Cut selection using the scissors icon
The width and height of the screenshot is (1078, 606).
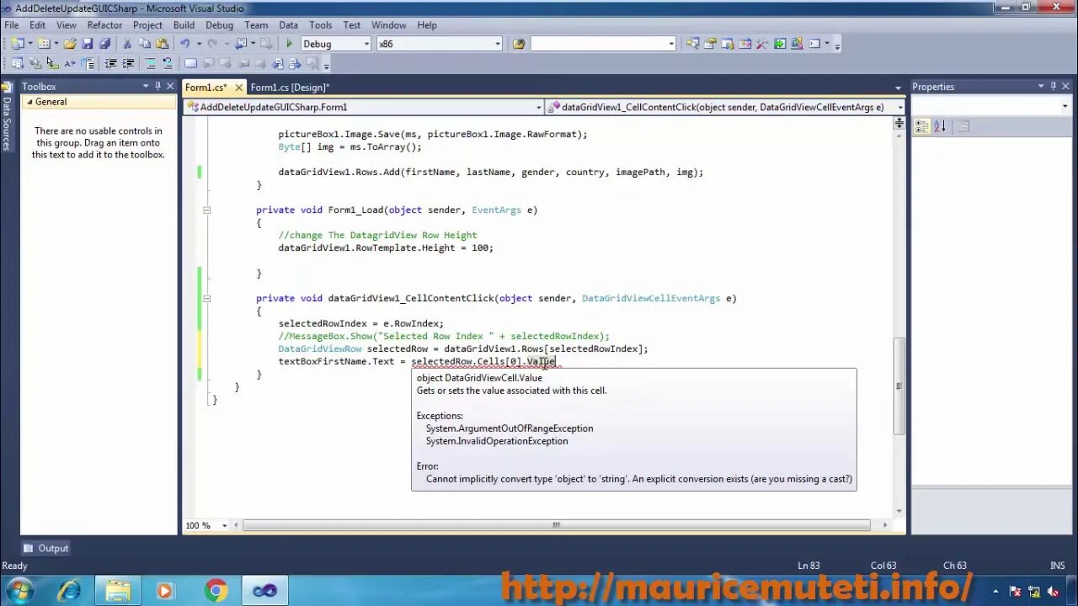[127, 44]
